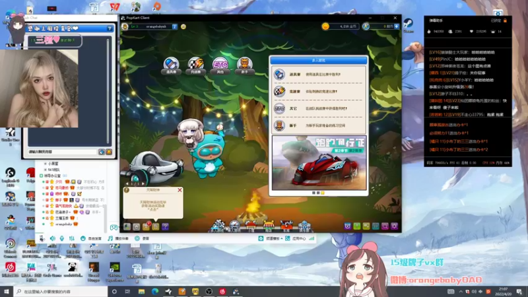Viewport: 528px width, 297px height.
Task: Open the purple gear settings icon in game
Action: (394, 226)
